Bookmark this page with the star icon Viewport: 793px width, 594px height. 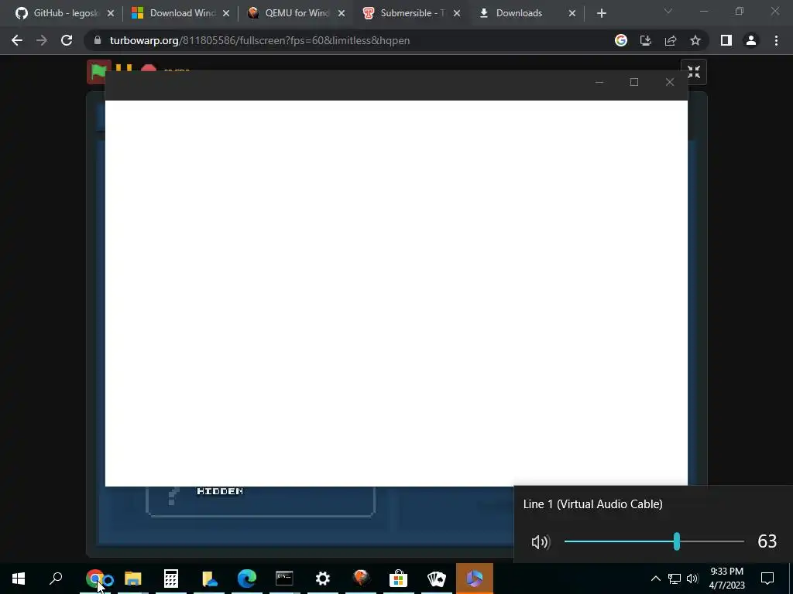(x=695, y=40)
